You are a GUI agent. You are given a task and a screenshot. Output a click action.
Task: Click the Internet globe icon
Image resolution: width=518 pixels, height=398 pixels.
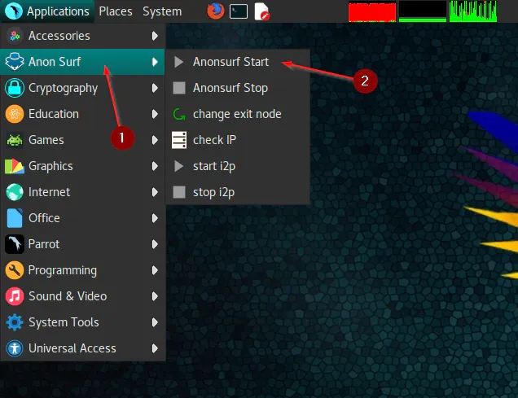click(x=15, y=192)
